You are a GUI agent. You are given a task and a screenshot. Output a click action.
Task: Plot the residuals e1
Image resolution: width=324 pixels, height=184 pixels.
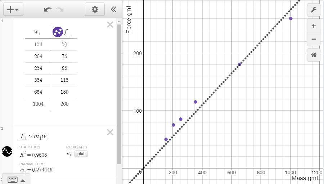(x=81, y=154)
